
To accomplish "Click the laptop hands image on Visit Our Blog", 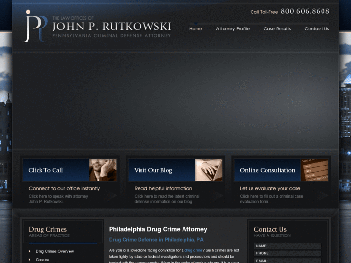I will (209, 170).
